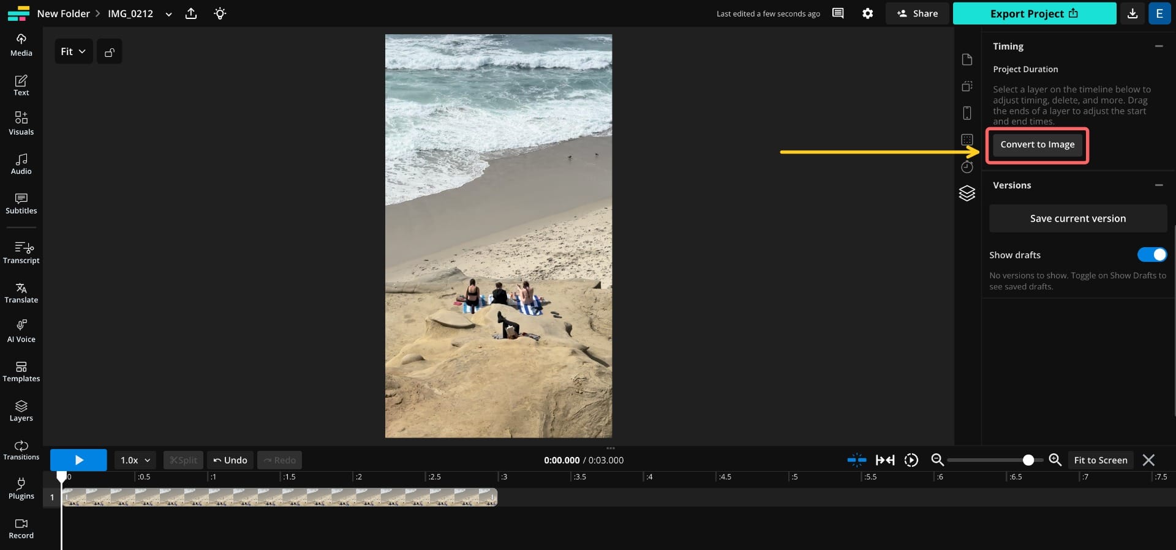Screen dimensions: 1176x550
Task: Click the timer icon in right panel strip
Action: 967,167
